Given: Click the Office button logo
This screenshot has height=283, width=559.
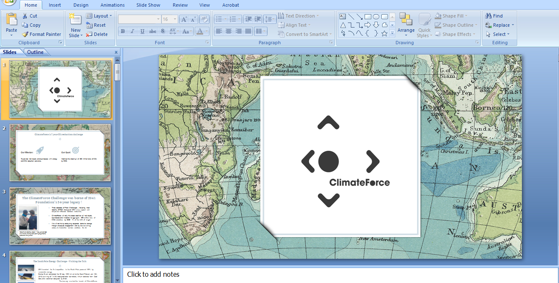Looking at the screenshot, I should tap(8, 2).
